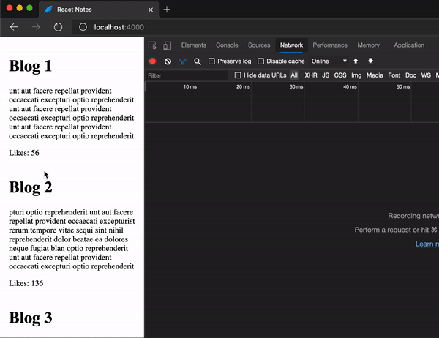Viewport: 439px width, 338px height.
Task: Open the network search magnifier
Action: click(198, 61)
